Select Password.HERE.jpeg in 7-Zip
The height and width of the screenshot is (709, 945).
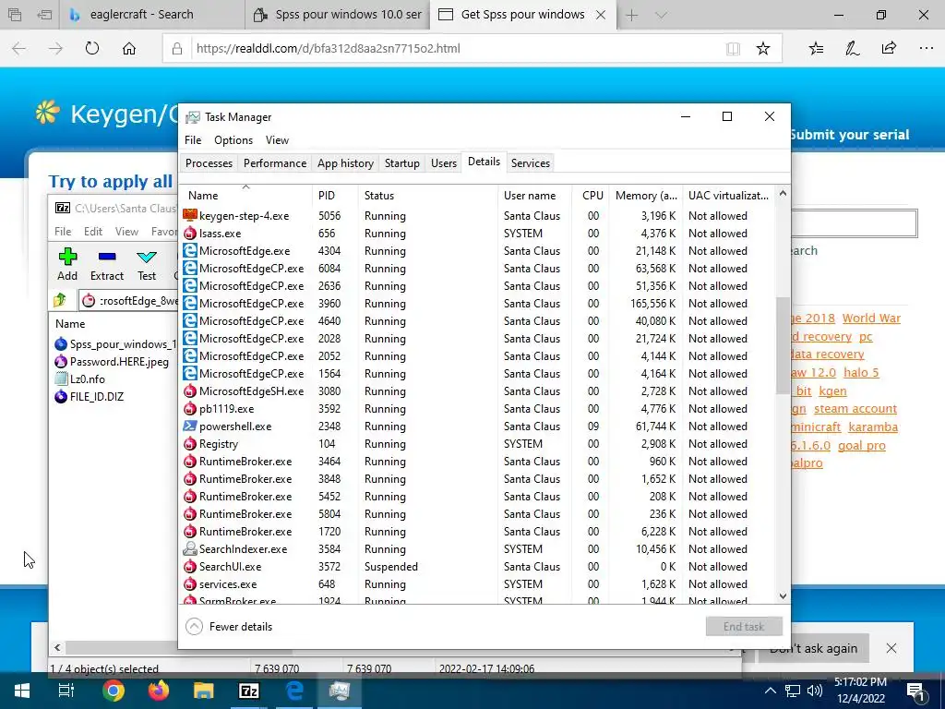tap(119, 362)
